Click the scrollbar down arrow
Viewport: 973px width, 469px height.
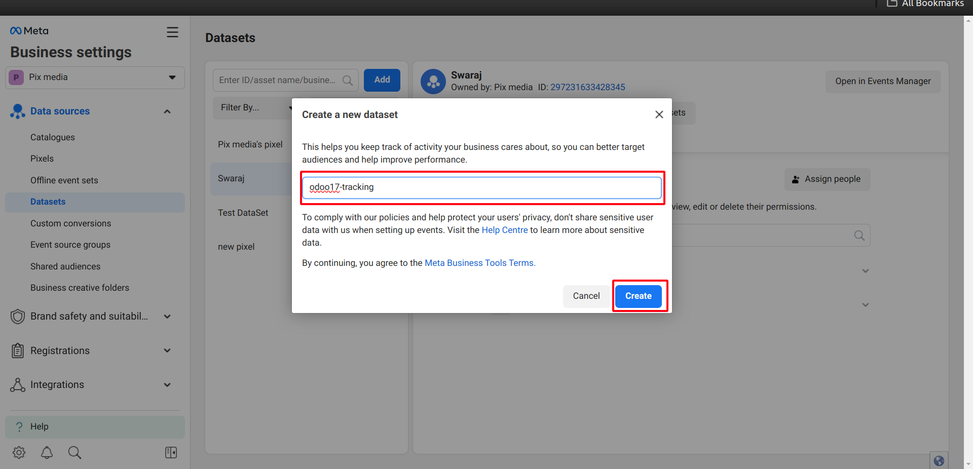pyautogui.click(x=968, y=464)
